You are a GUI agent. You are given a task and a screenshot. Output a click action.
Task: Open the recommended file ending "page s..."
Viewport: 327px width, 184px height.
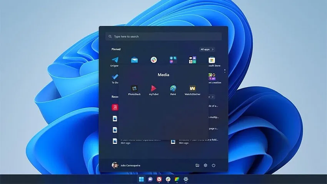click(213, 128)
